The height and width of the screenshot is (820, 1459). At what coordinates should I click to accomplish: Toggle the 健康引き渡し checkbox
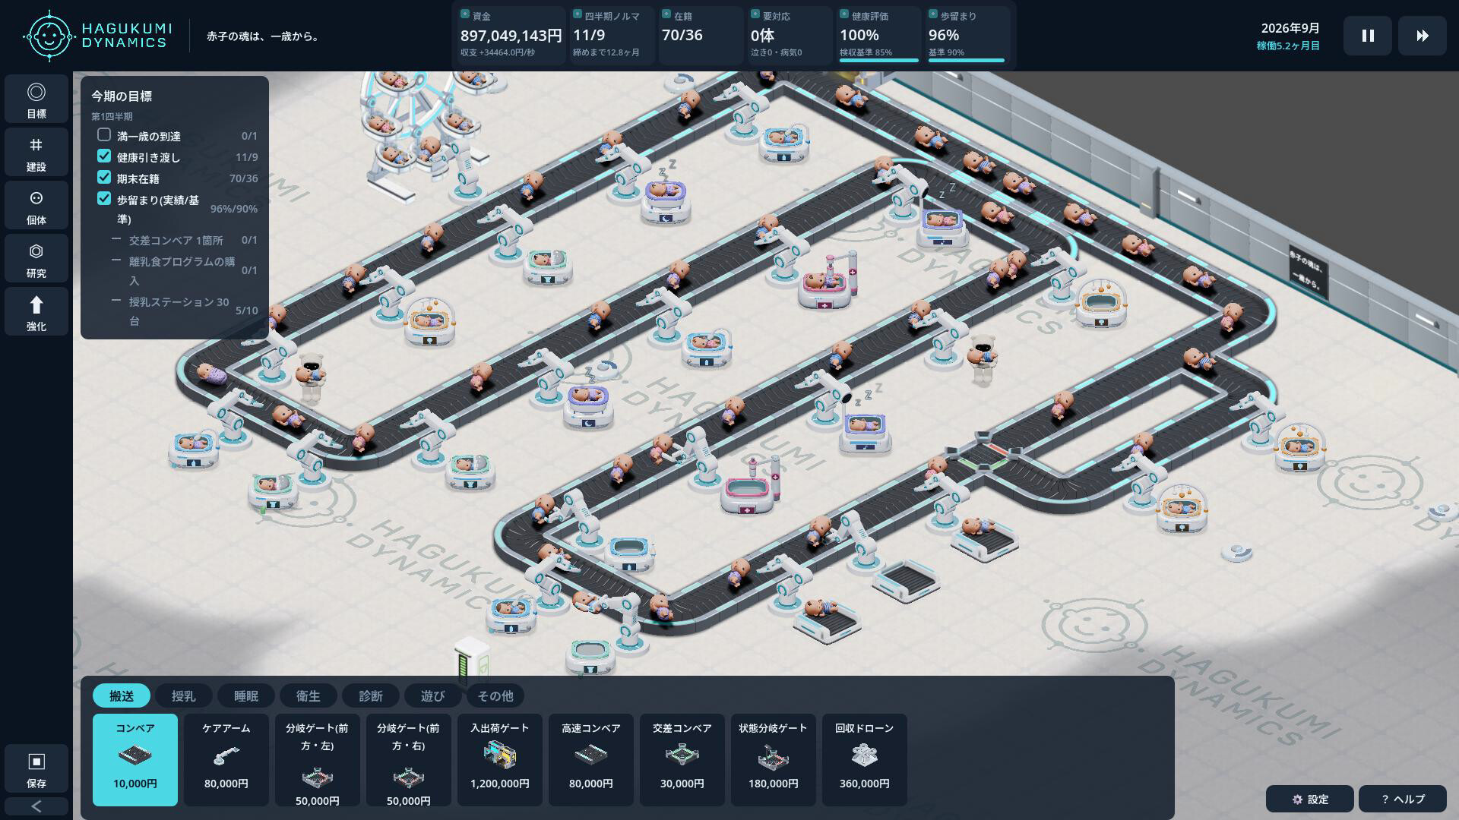104,156
